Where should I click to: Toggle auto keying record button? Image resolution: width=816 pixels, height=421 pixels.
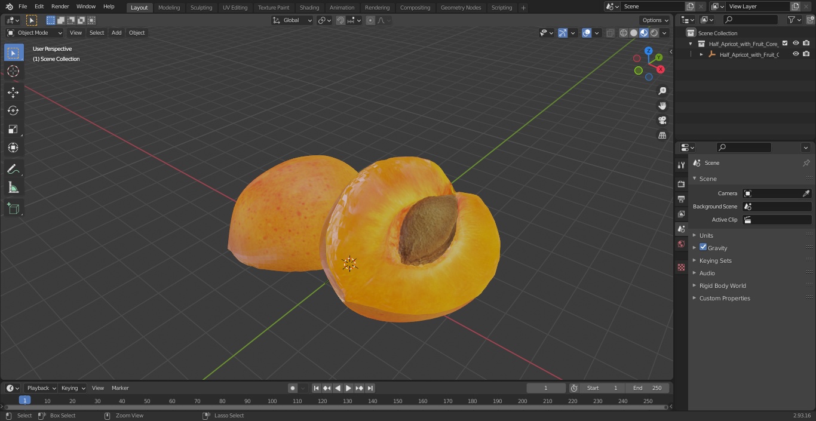click(293, 388)
